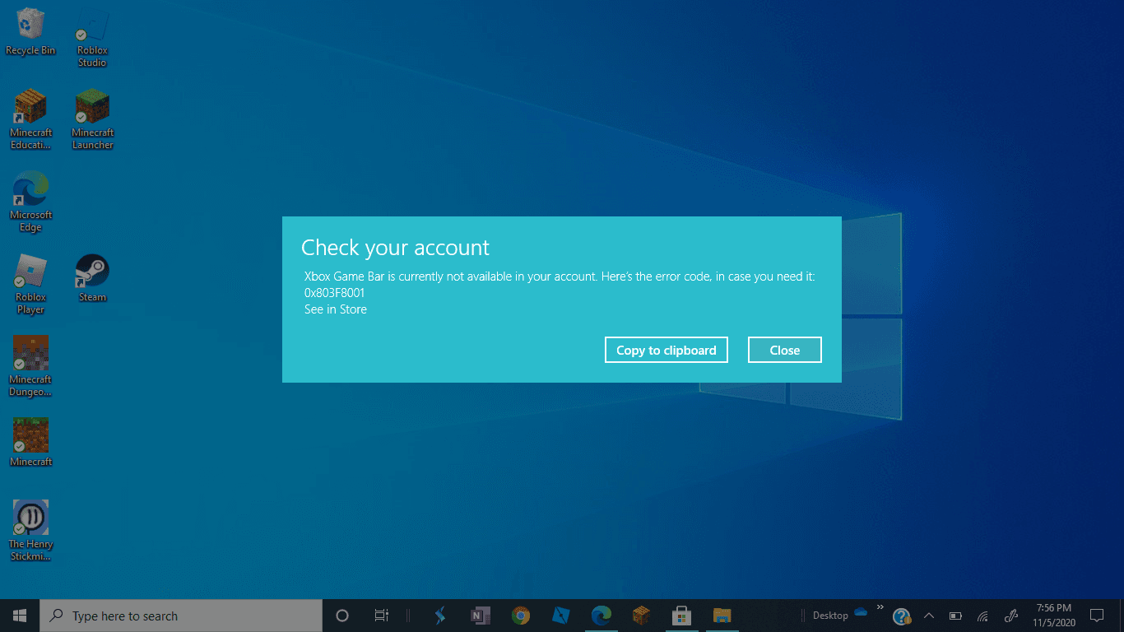Select the Microsoft Edge desktop shortcut
This screenshot has height=632, width=1124.
(30, 202)
